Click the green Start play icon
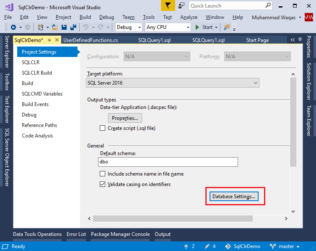Viewport: 316px width, 251px height. coord(197,27)
